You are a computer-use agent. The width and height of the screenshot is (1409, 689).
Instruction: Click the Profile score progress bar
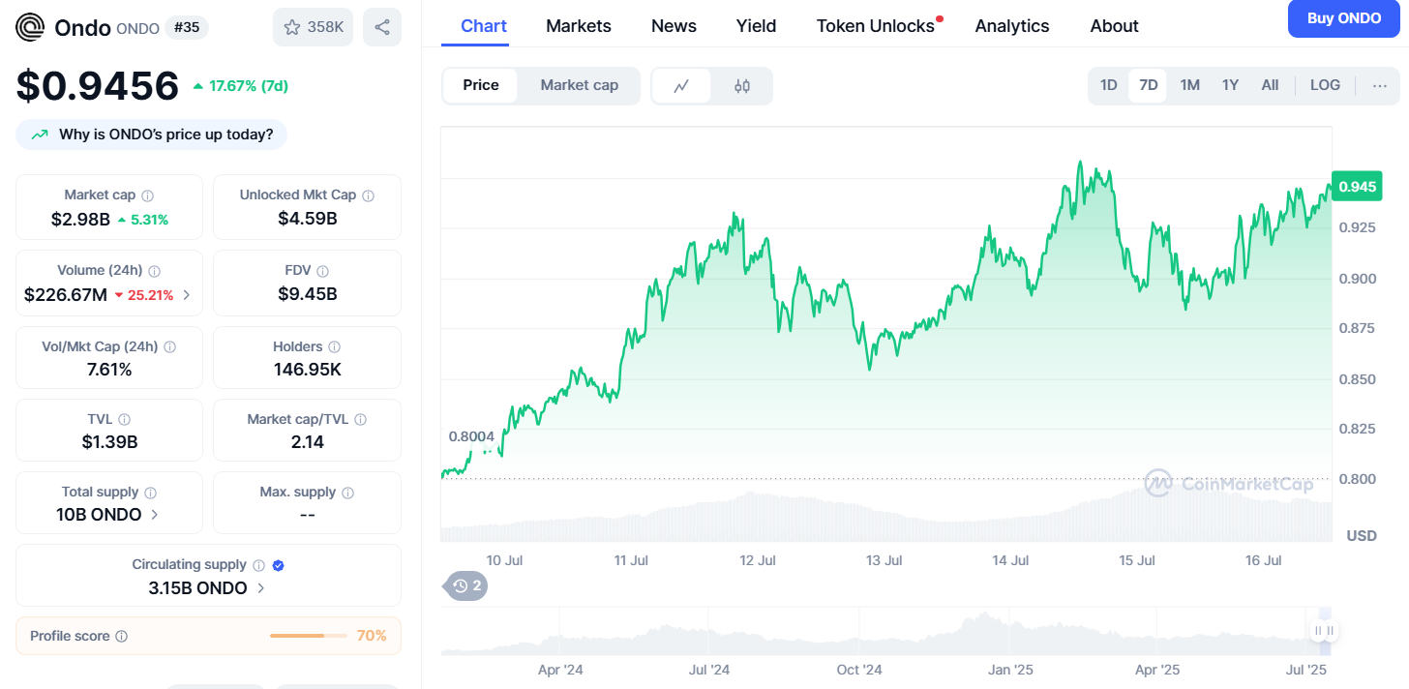tap(309, 636)
